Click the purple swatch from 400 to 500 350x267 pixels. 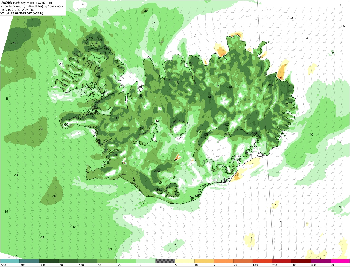coord(320,261)
